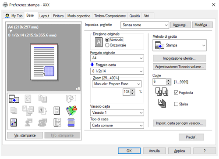
Task: Open the Vassoio carta dropdown
Action: [117, 112]
